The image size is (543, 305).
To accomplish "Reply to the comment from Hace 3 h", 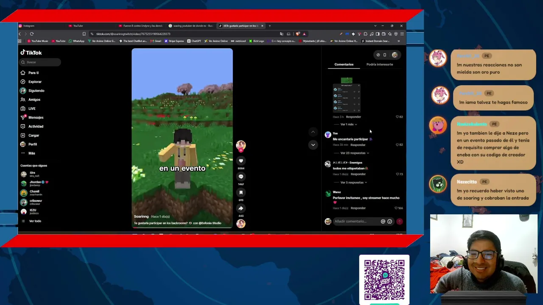I will pyautogui.click(x=353, y=117).
